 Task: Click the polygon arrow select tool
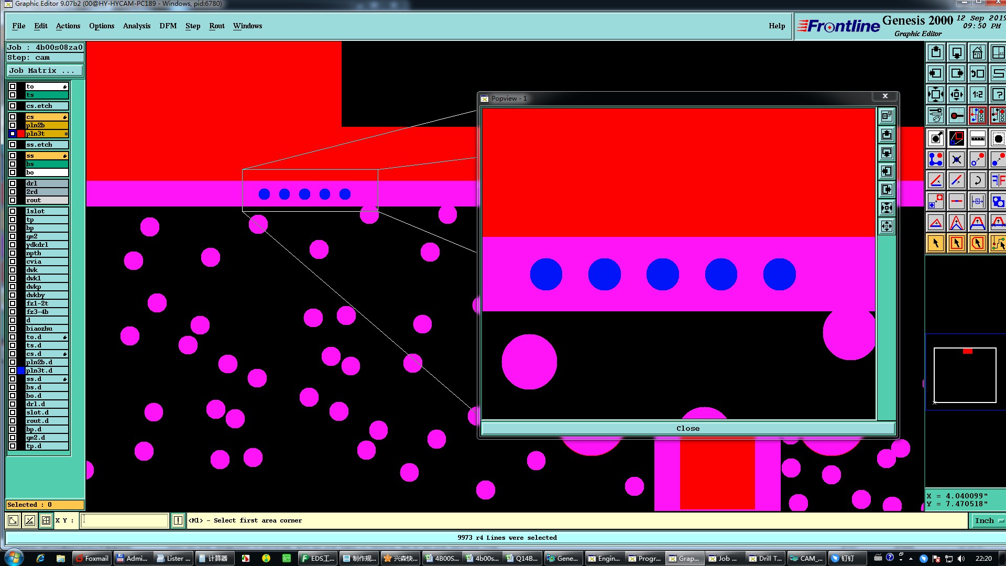click(977, 243)
